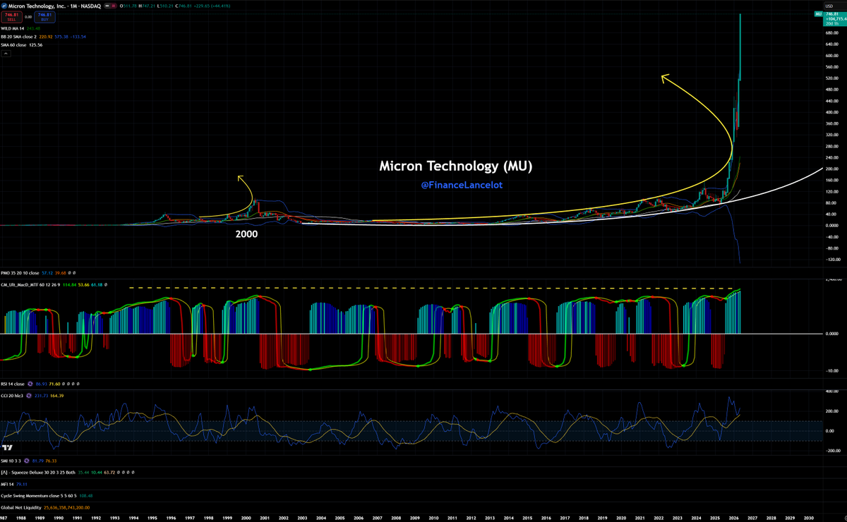
Task: Select the PMO 35 20 10 close legend
Action: (x=19, y=272)
